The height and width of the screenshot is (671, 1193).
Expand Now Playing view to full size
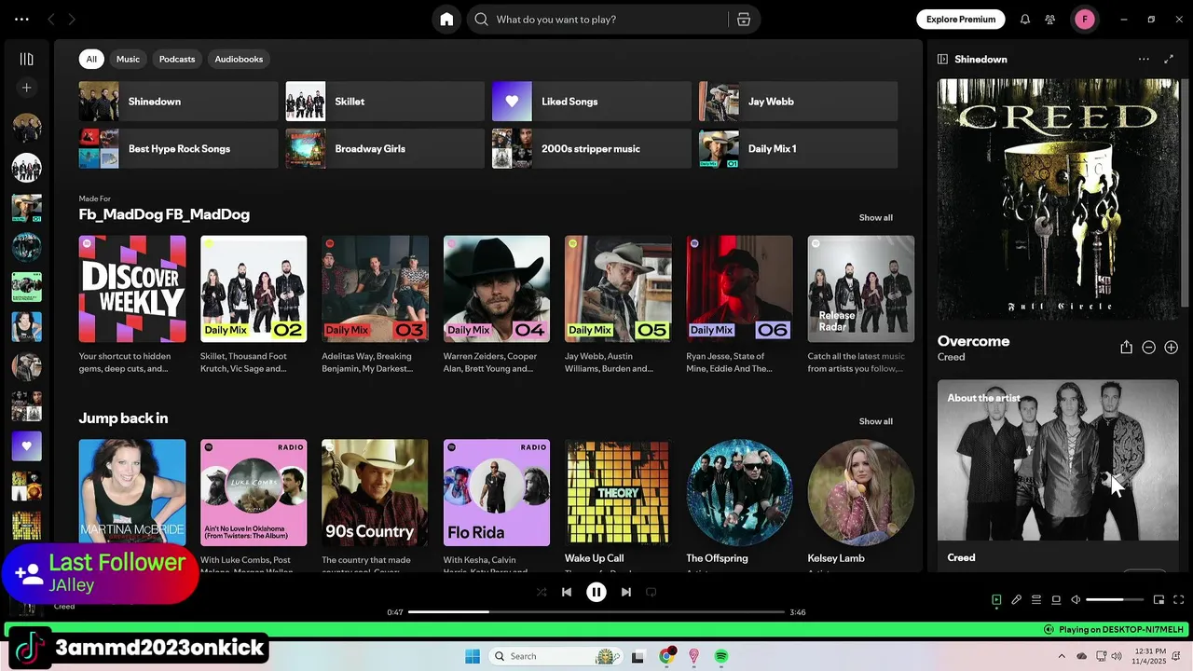click(1169, 59)
